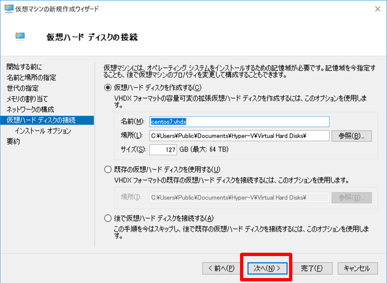Click the 名前(M): label
The height and width of the screenshot is (283, 387).
coord(132,122)
